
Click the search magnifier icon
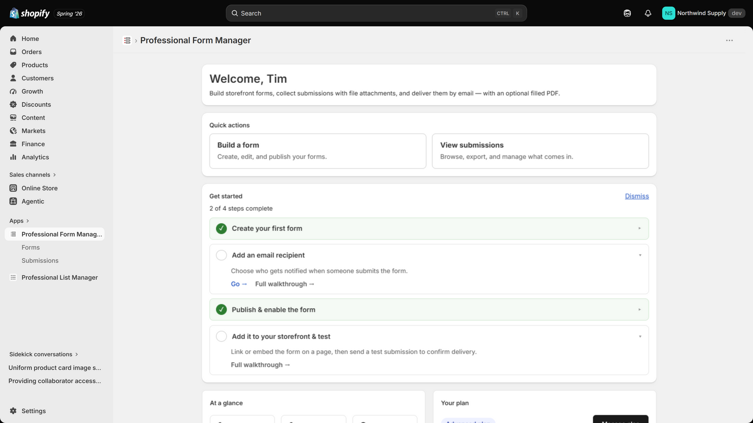point(235,13)
